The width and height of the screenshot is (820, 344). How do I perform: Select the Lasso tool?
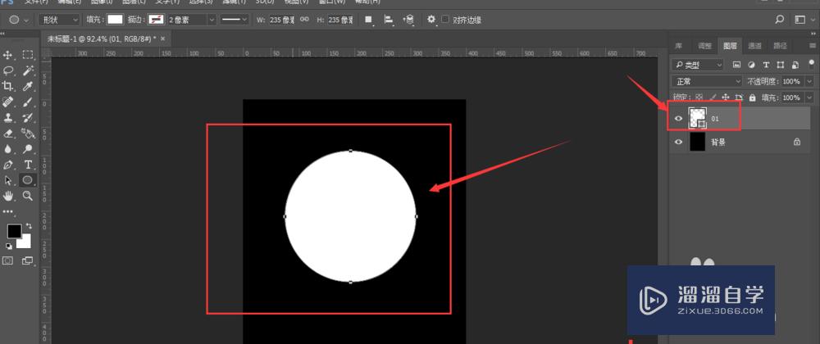pyautogui.click(x=8, y=70)
